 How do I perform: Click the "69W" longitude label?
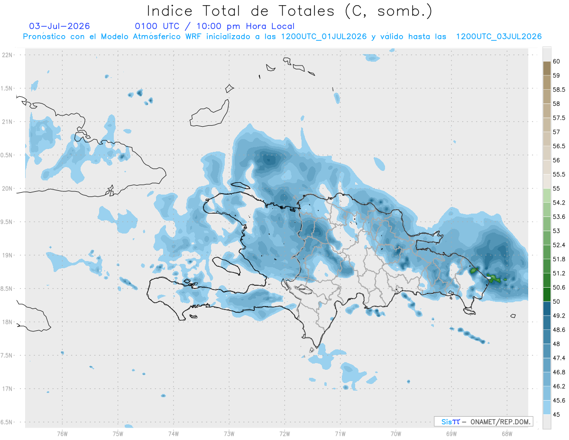(x=451, y=433)
